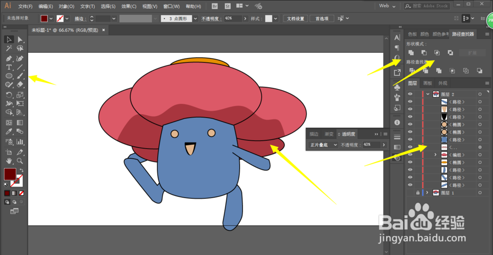Open the 3 点圆形 brush dropdown
Image resolution: width=493 pixels, height=255 pixels.
click(x=195, y=18)
